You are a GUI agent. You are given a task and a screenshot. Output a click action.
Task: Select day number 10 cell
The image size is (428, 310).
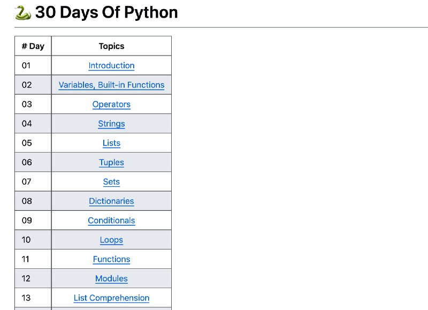(33, 240)
